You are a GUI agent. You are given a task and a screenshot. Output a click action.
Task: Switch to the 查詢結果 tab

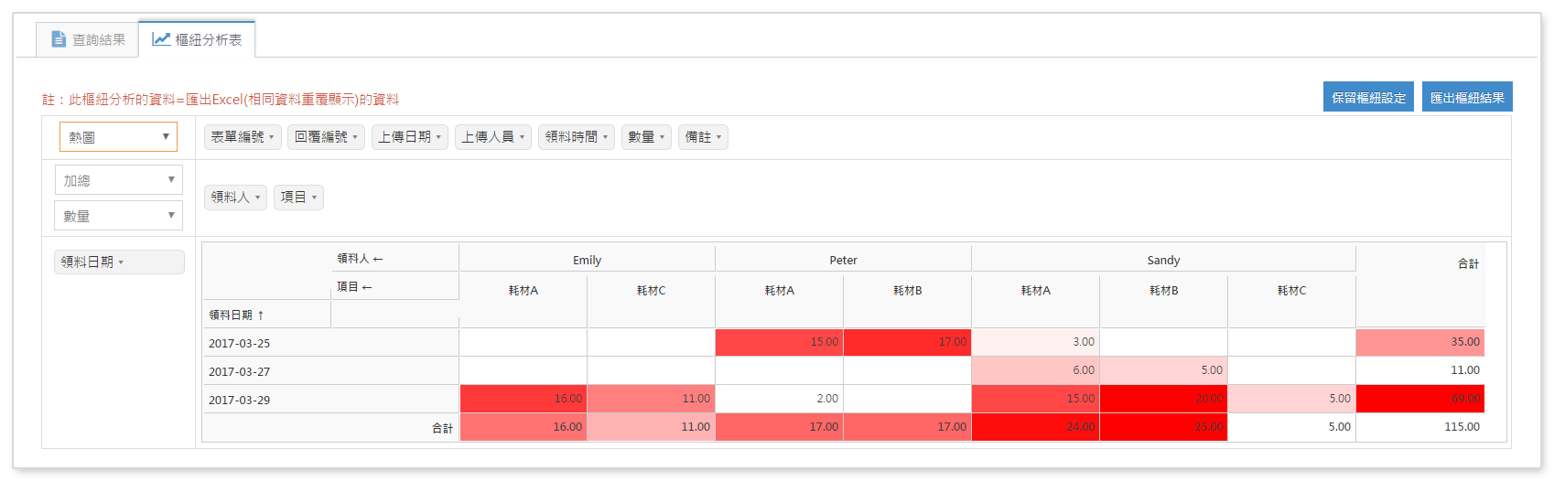tap(88, 39)
